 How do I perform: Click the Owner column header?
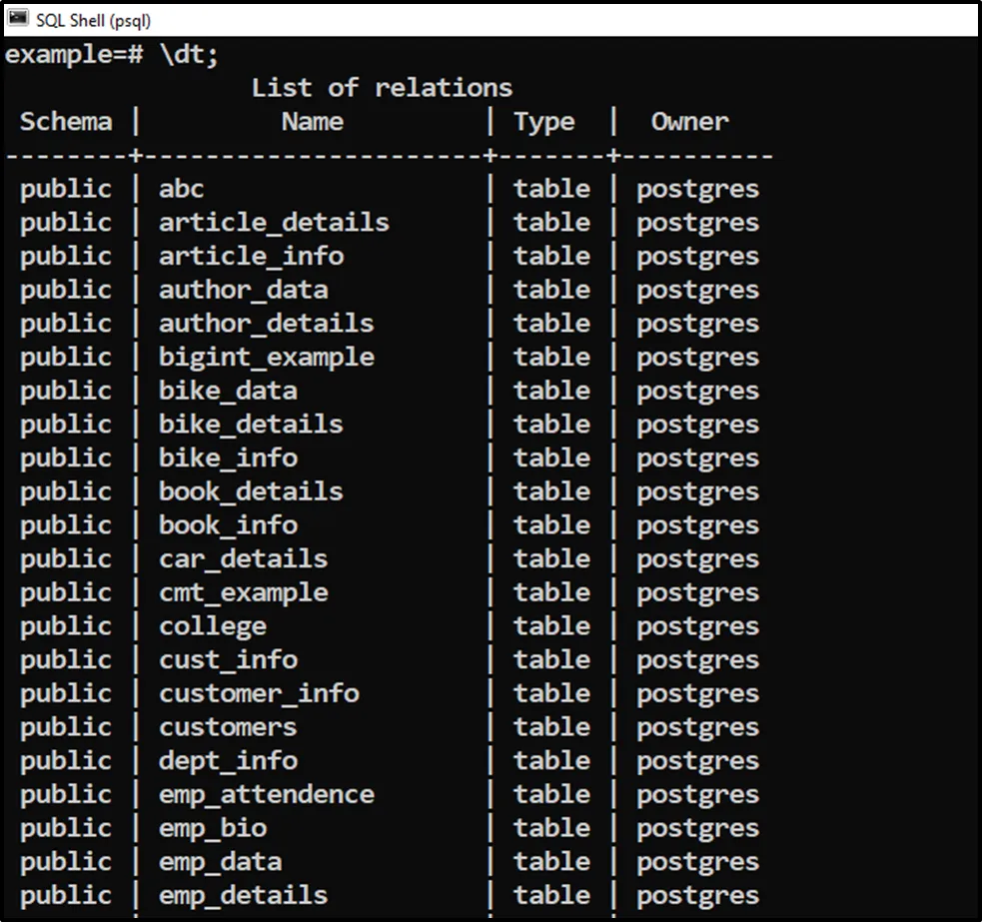pos(689,122)
